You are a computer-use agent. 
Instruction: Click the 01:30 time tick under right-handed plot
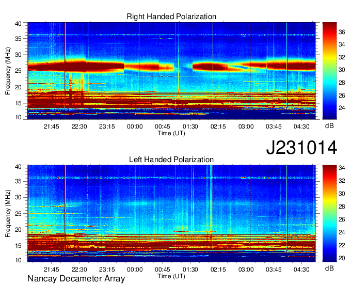[190, 126]
